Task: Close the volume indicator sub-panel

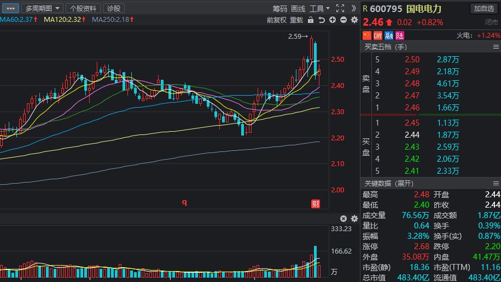Action: (x=343, y=219)
